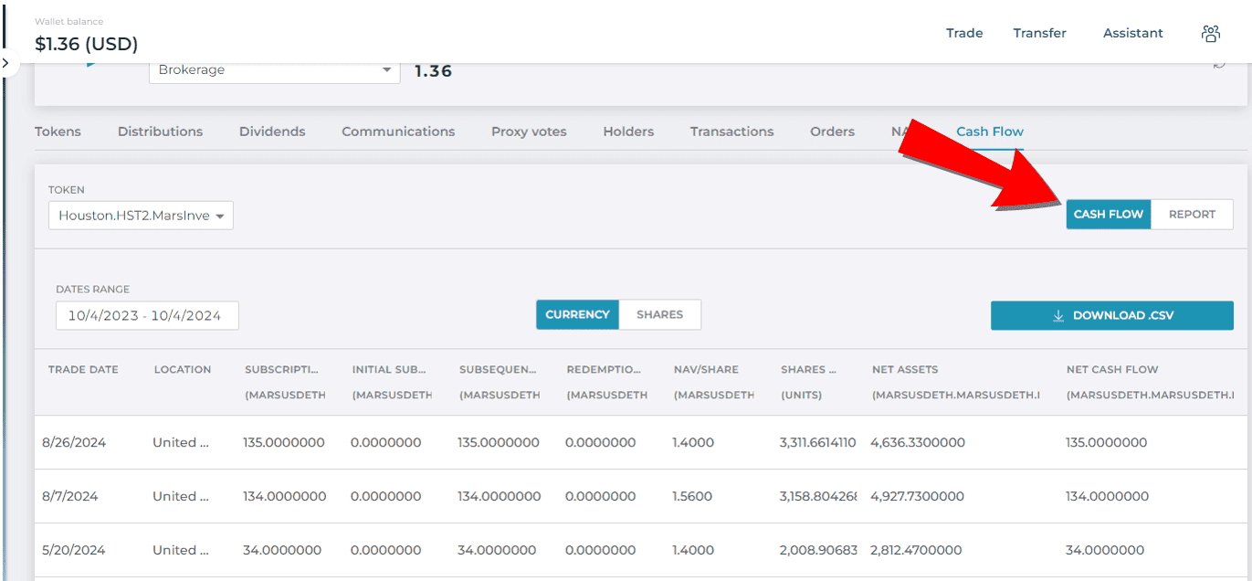Click net assets value 2,812.4700000
Screen dimensions: 1252x581
tap(916, 550)
